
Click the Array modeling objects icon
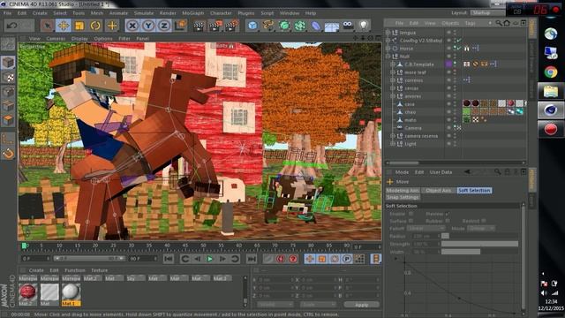(300, 26)
